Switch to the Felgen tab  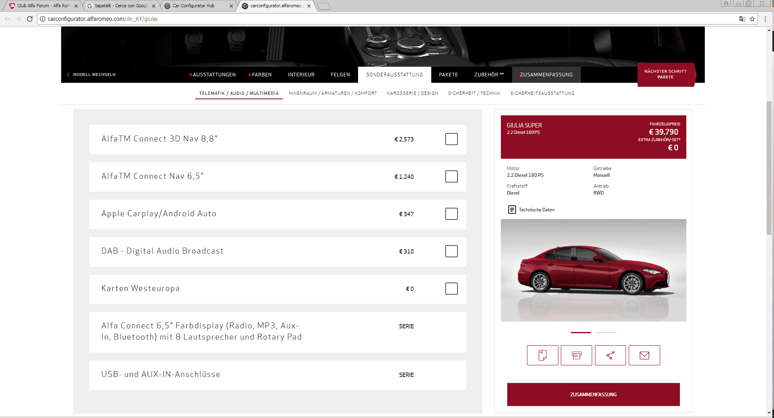340,75
